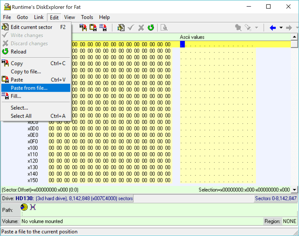Choose Copy to file menu option
The height and width of the screenshot is (236, 299).
[x=26, y=72]
